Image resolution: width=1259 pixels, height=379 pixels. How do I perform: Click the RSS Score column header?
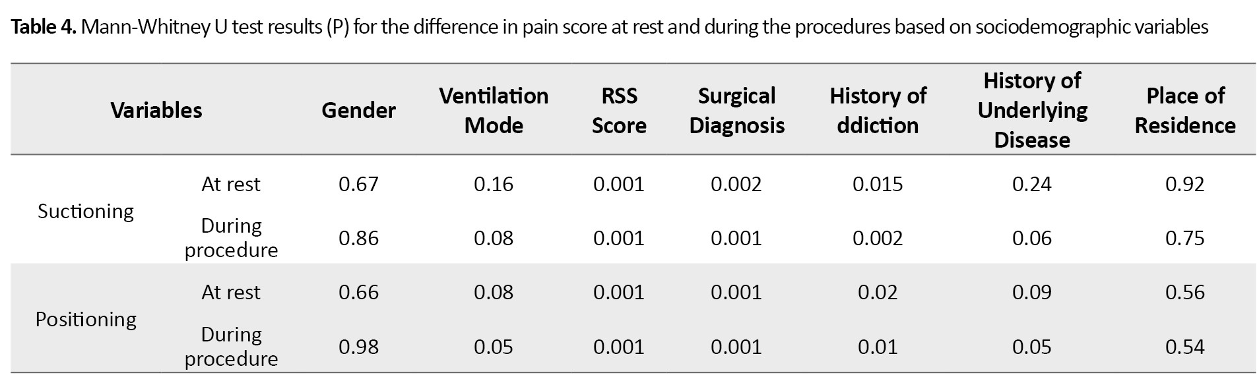(x=619, y=110)
